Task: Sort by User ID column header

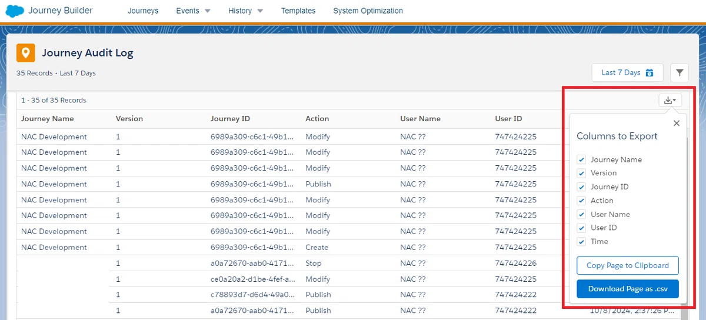Action: [508, 118]
